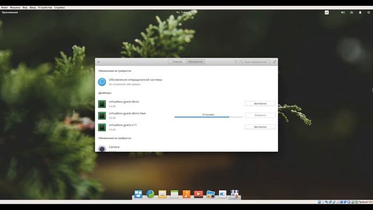This screenshot has width=373, height=210.
Task: Open the Файл menu of VirtualBox
Action: [4, 8]
